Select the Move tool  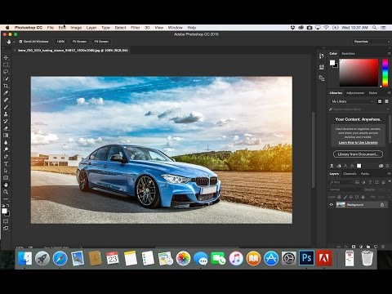pos(6,58)
